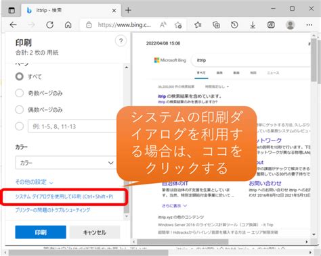Open the Favorites list icon
The image size is (321, 256).
click(198, 25)
